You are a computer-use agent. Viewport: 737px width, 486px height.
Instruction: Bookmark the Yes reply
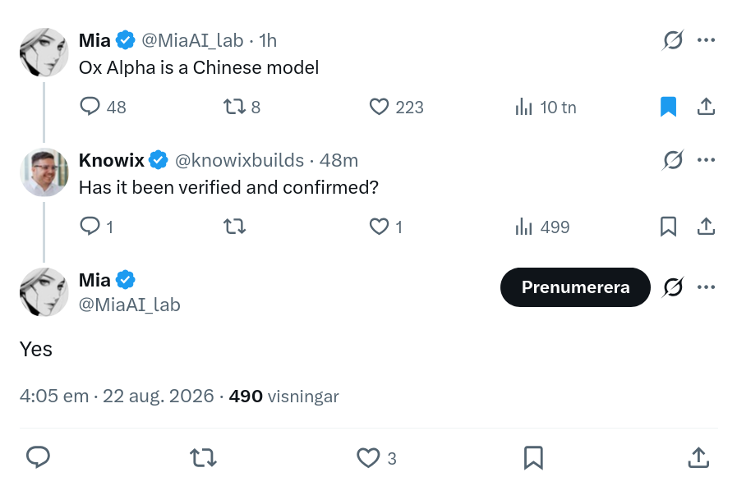[533, 458]
